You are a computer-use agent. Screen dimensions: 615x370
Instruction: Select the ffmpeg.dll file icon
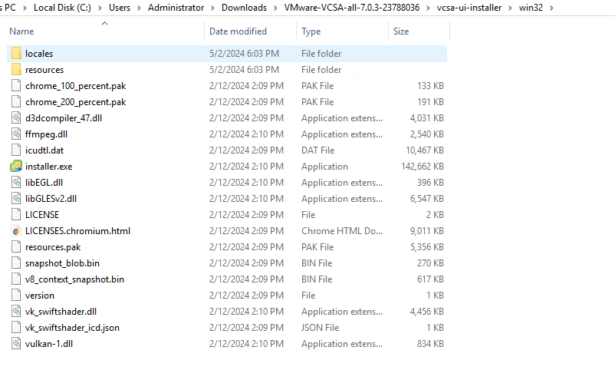coord(16,134)
